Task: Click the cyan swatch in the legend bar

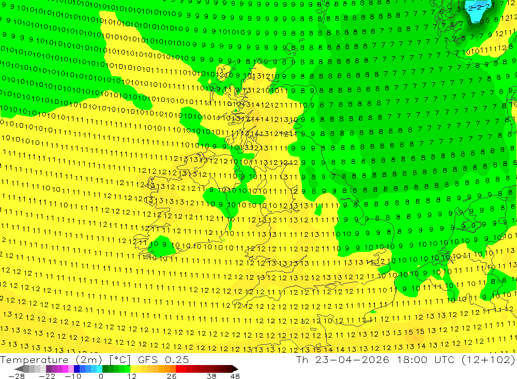Action: click(99, 369)
